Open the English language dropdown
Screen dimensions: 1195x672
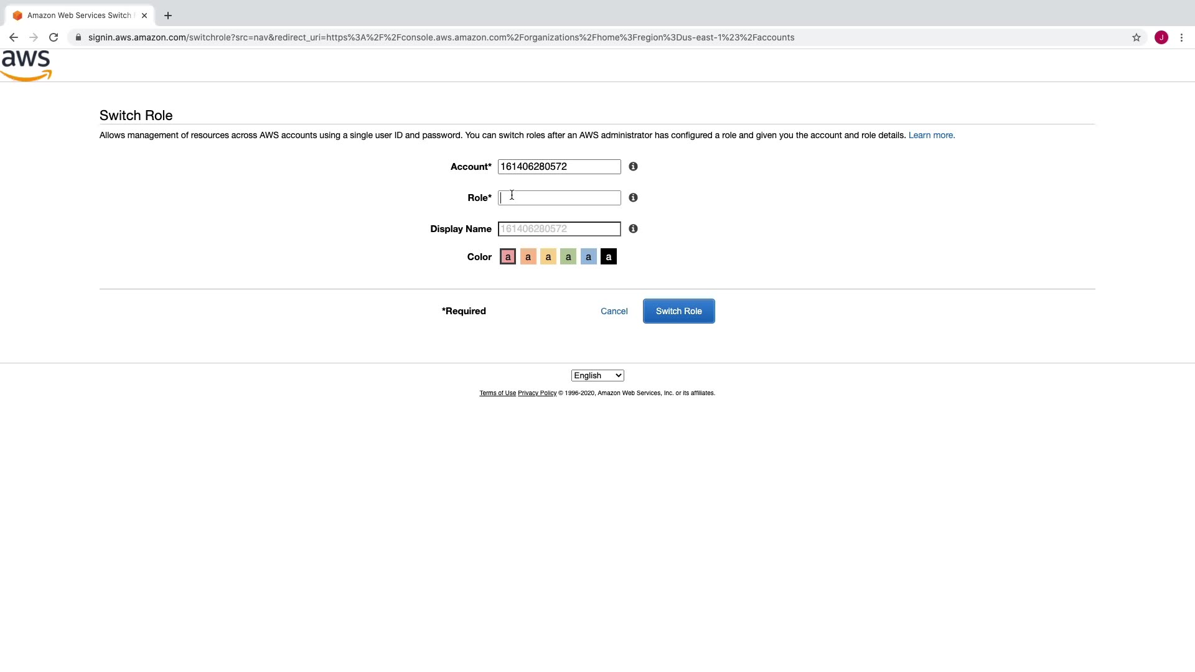point(597,376)
